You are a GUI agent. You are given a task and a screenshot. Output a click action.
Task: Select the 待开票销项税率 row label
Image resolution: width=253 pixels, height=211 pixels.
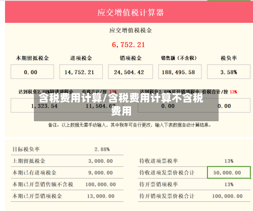tap(158, 184)
